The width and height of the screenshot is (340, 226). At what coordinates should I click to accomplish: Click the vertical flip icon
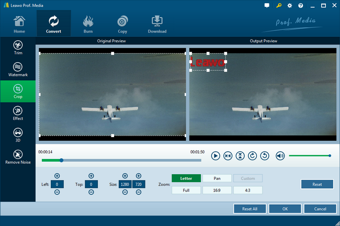click(x=240, y=156)
